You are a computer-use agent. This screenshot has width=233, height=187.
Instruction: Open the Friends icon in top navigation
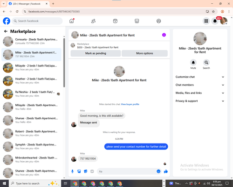(93, 21)
